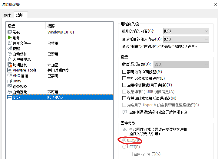Switch to the 选项 tab
This screenshot has height=159, width=218.
point(21,15)
